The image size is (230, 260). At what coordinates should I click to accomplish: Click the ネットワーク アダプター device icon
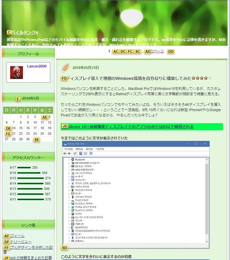73,210
